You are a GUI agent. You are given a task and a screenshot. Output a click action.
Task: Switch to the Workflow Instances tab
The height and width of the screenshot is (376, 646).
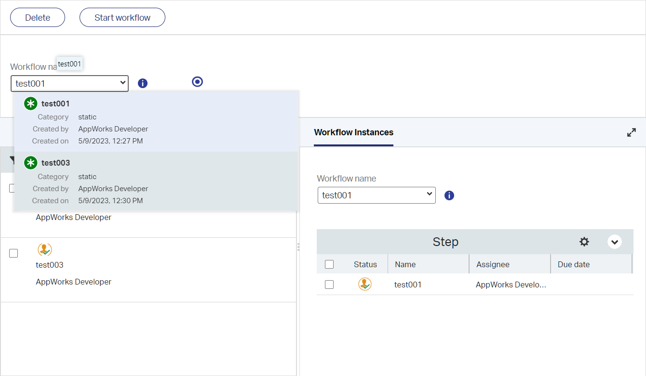pos(353,132)
